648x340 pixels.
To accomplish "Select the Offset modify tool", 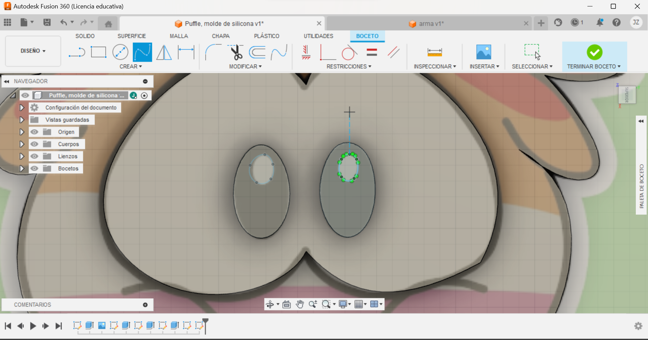I will tap(257, 52).
